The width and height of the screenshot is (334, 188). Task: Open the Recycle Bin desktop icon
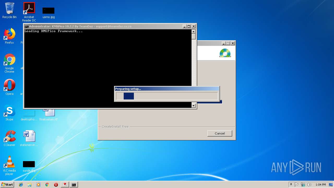pyautogui.click(x=9, y=10)
